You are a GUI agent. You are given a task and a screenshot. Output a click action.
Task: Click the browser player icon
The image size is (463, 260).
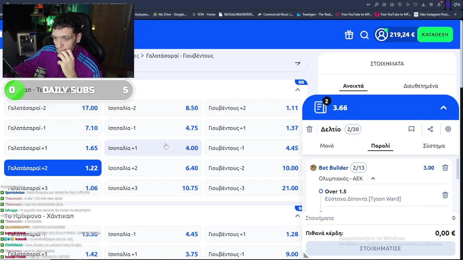(x=408, y=4)
